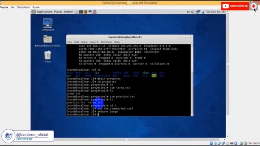
Task: Open VirtualBox Ver menu
Action: click(13, 7)
